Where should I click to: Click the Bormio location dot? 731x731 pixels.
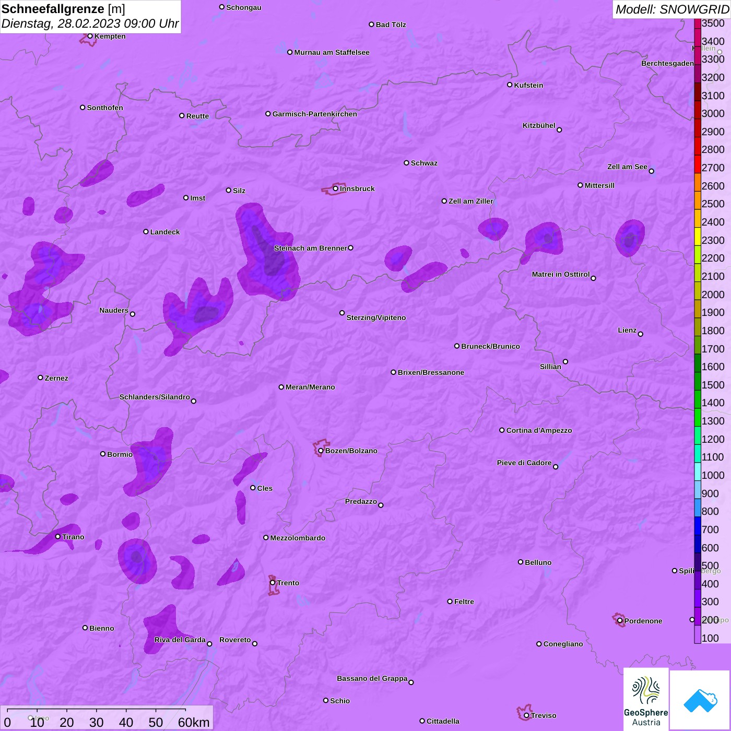pos(103,454)
